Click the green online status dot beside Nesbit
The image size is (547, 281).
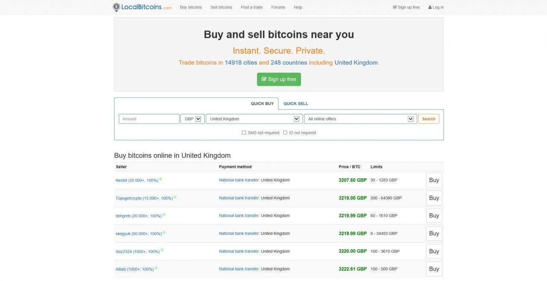[x=160, y=179]
